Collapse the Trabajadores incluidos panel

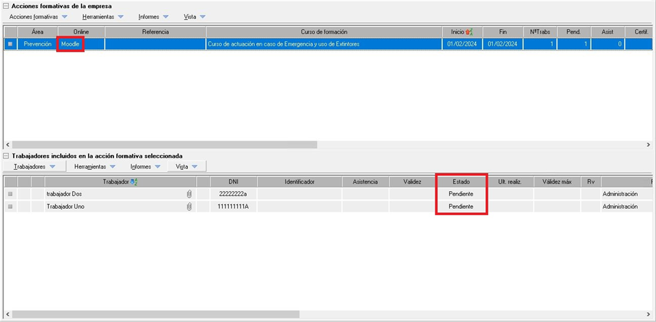[x=6, y=156]
